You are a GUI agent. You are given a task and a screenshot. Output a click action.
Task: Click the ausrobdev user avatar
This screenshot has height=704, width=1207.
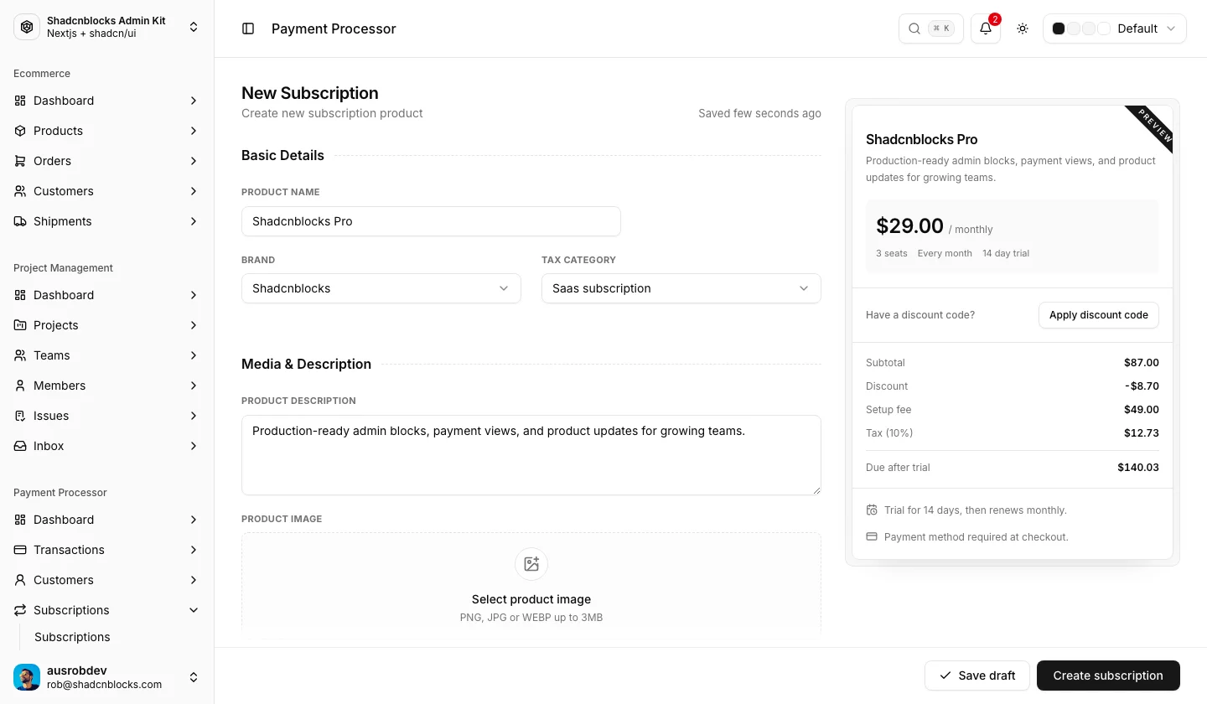[27, 677]
